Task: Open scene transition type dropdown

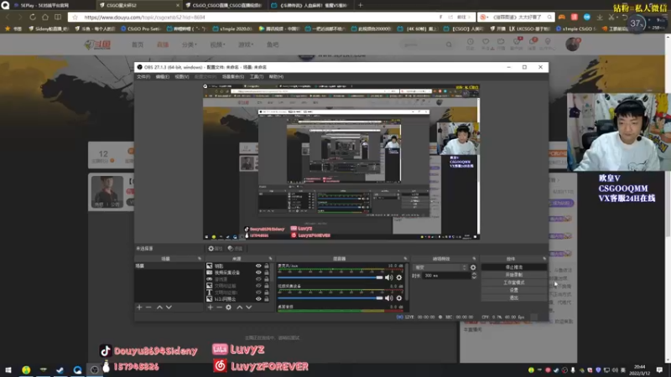Action: pyautogui.click(x=440, y=267)
